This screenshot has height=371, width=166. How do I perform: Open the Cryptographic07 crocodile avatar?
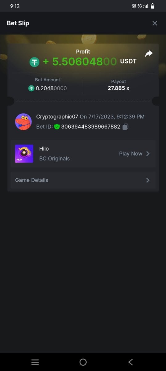pyautogui.click(x=23, y=122)
